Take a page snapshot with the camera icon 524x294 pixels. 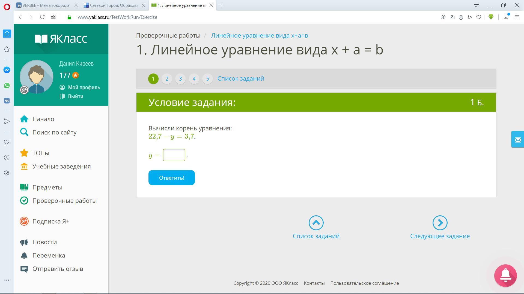[452, 17]
